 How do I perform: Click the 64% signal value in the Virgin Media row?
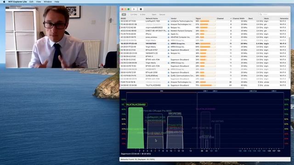coord(197,47)
